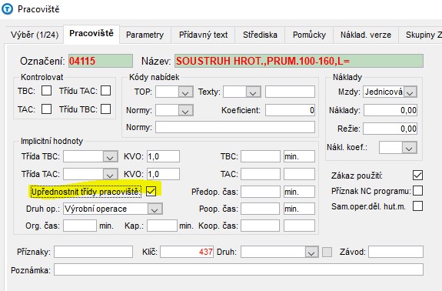Image resolution: width=442 pixels, height=291 pixels.
Task: Click the Org. čas input field
Action: (80, 226)
